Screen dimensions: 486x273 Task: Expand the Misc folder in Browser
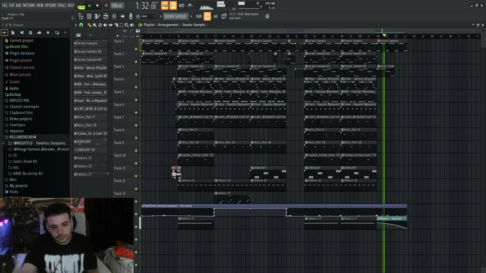tap(13, 180)
